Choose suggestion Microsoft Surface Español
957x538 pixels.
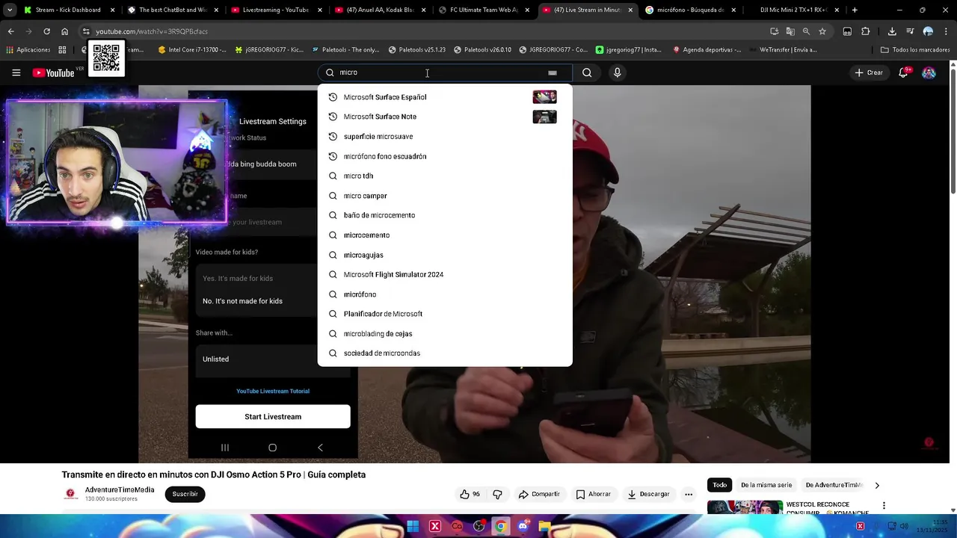(x=445, y=97)
